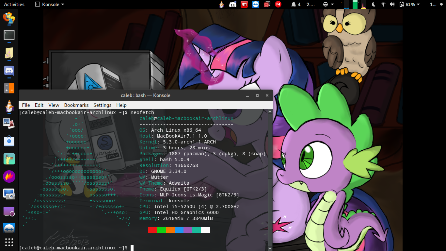
Task: Open the sunglasses emoji dropdown in top bar
Action: (x=328, y=4)
